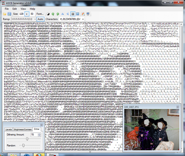Click the save floppy disk icon
185x156 pixels.
pyautogui.click(x=9, y=14)
